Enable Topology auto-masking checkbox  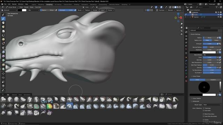click(x=203, y=108)
